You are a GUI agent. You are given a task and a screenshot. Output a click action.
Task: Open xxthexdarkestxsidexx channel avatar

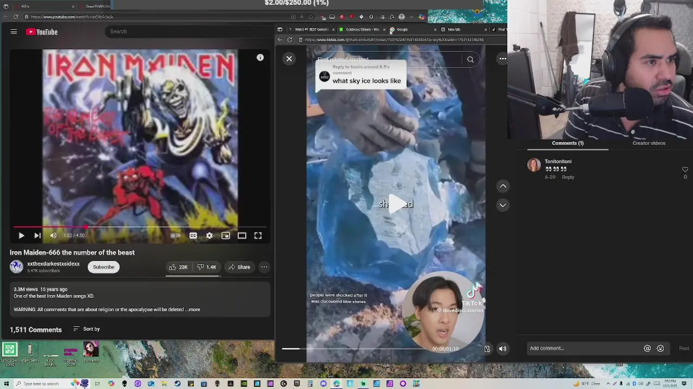17,267
